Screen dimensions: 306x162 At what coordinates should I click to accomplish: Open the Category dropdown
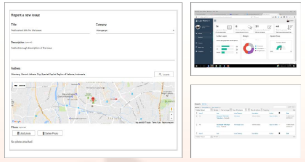click(135, 30)
